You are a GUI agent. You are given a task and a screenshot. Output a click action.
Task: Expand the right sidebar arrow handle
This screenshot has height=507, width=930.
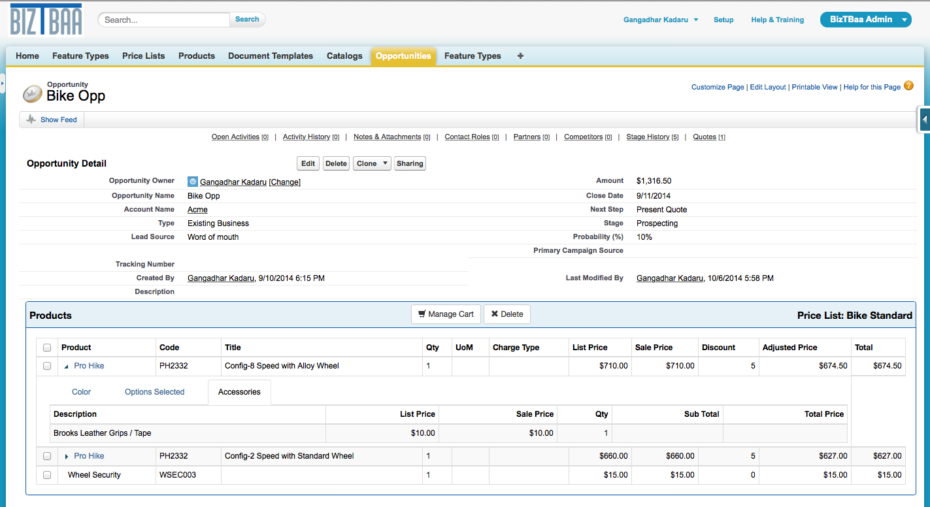(x=924, y=120)
